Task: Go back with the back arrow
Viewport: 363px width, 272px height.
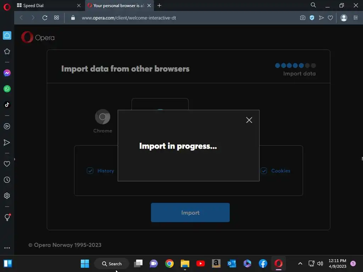Action: pos(21,18)
